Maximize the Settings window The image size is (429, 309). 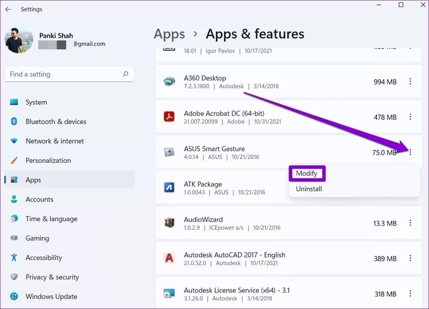(401, 5)
